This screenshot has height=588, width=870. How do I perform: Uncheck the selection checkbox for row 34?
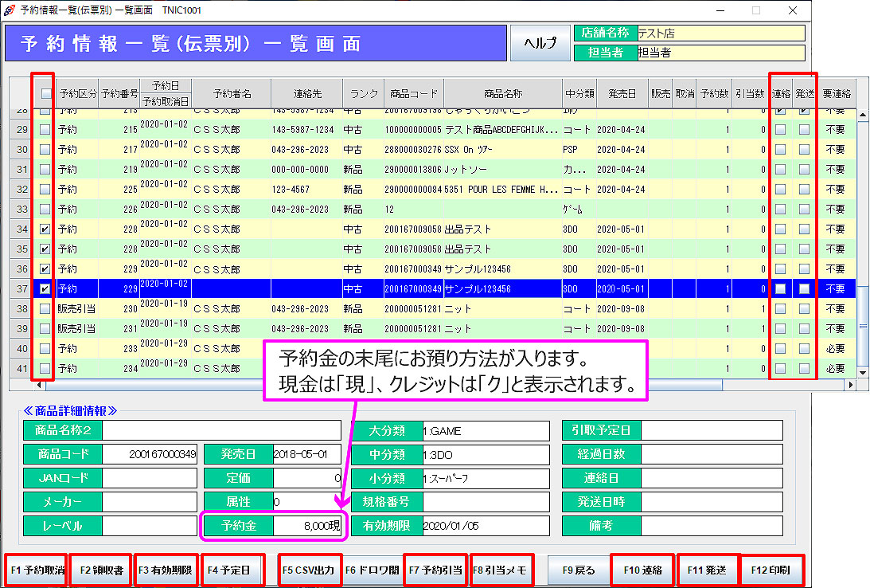45,229
